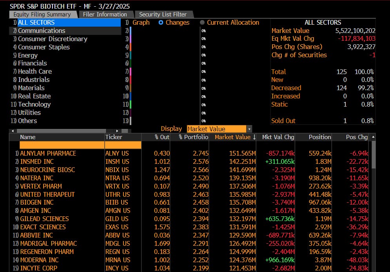390x272 pixels.
Task: Sort by the Pos Chg column header
Action: pyautogui.click(x=351, y=137)
